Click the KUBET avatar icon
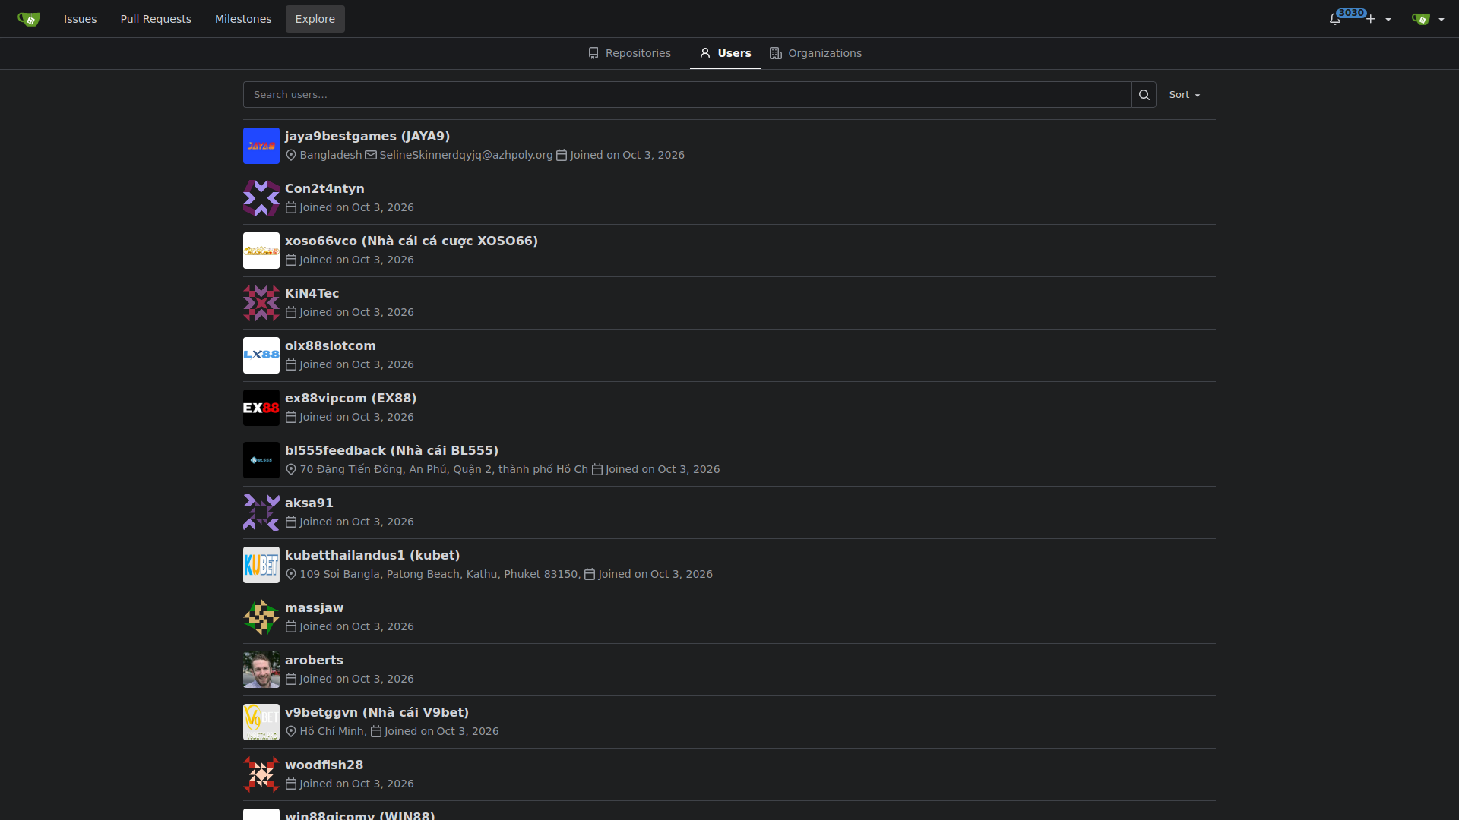Image resolution: width=1459 pixels, height=820 pixels. [x=261, y=565]
